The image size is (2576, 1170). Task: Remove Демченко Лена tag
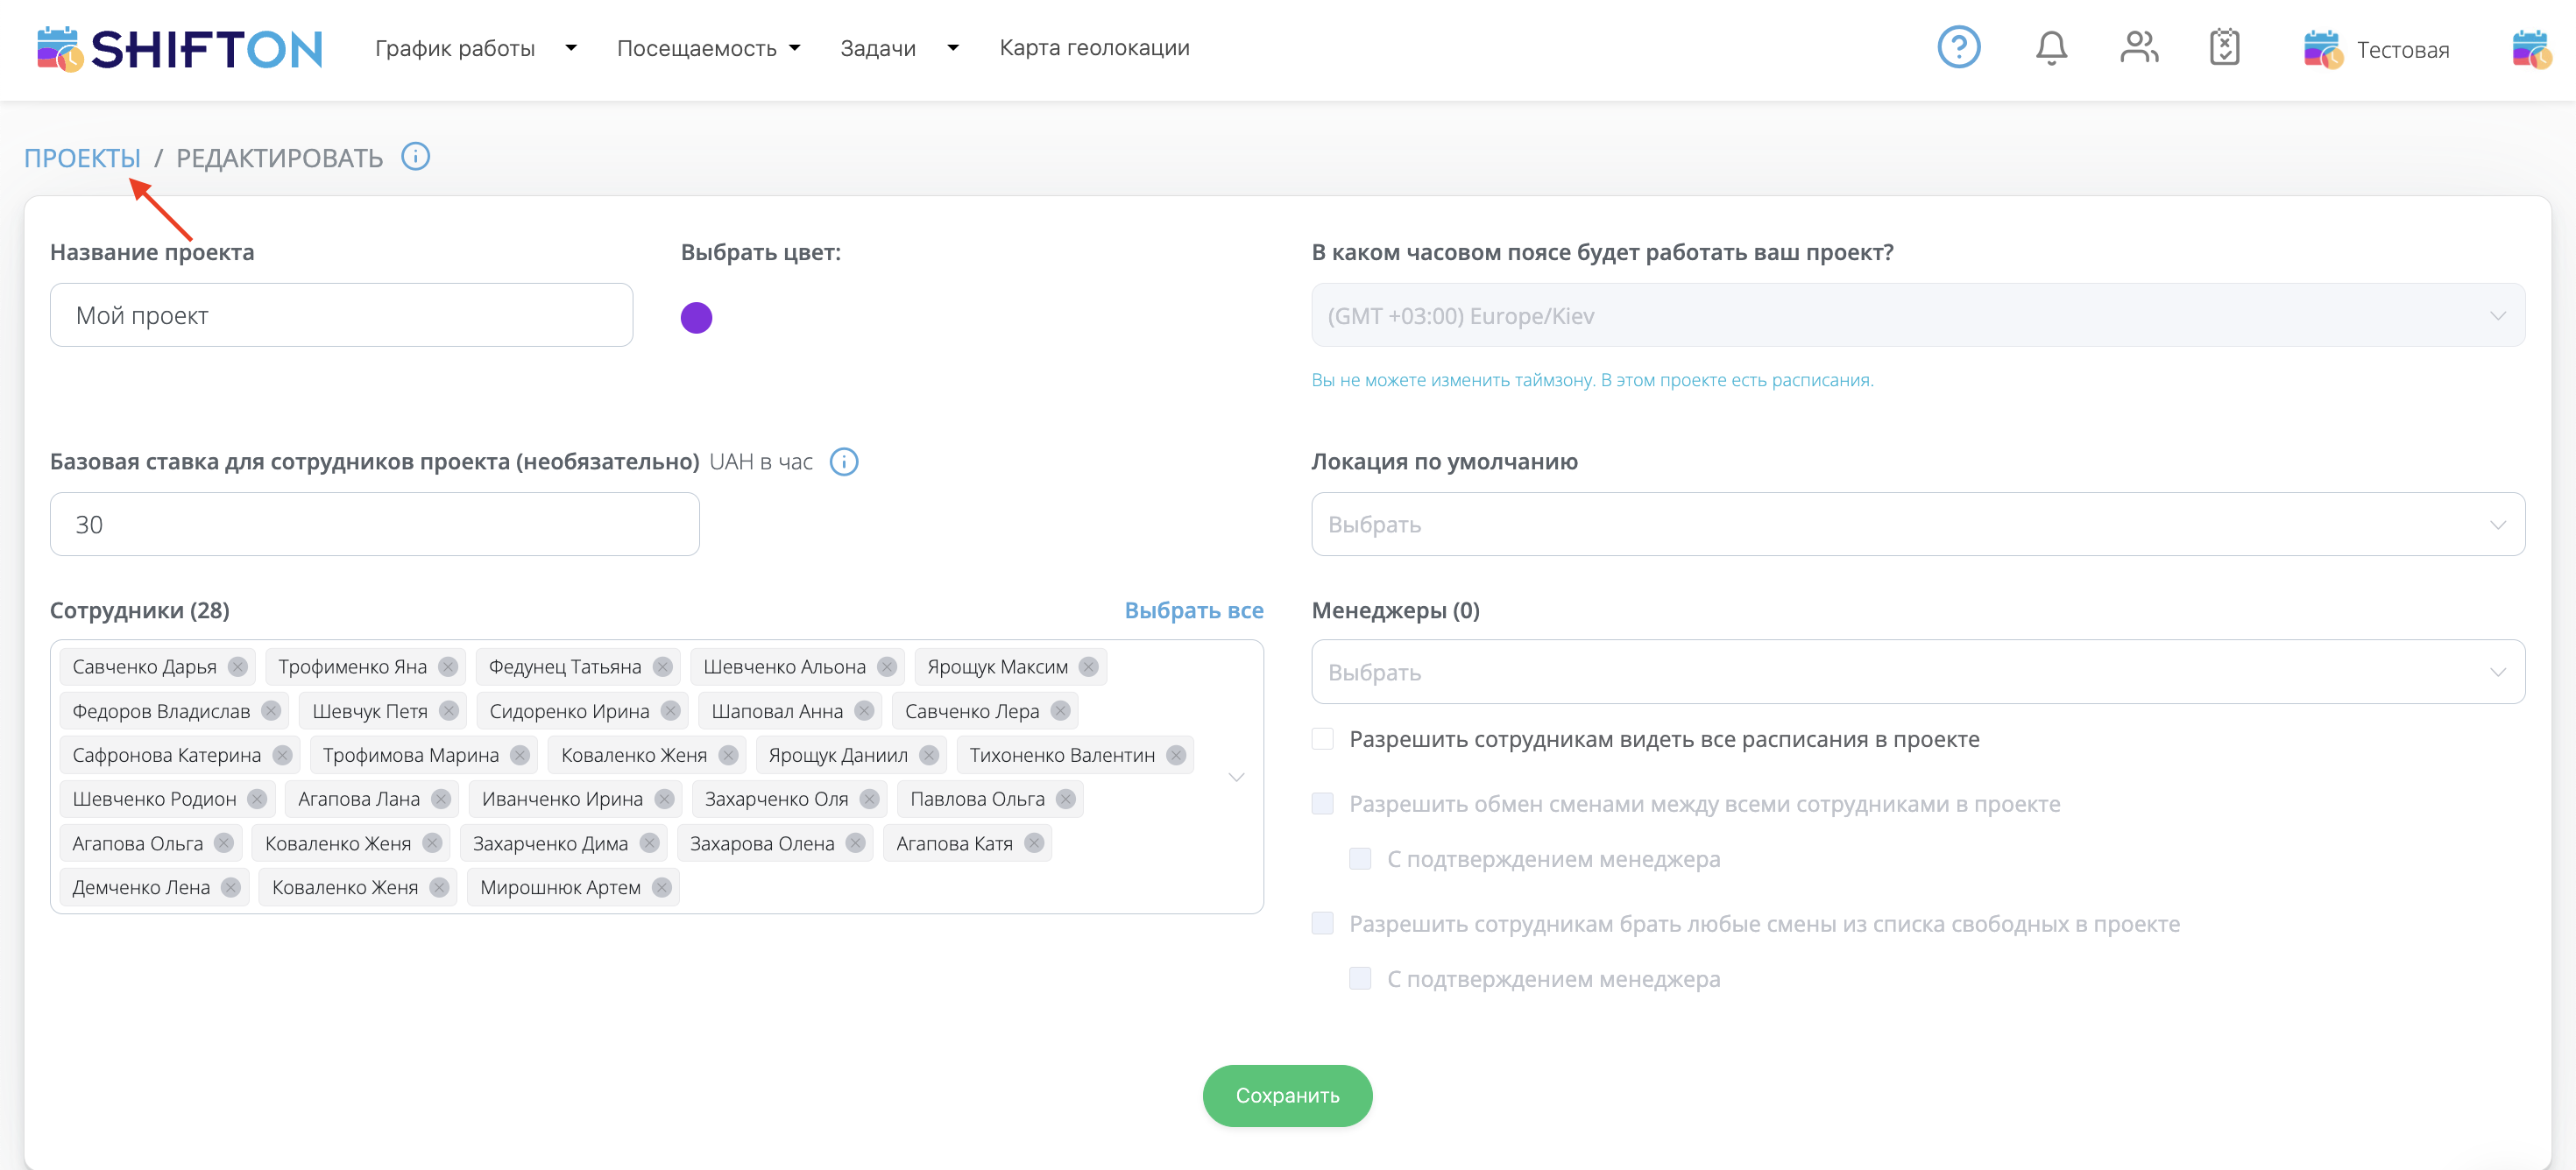[x=231, y=887]
